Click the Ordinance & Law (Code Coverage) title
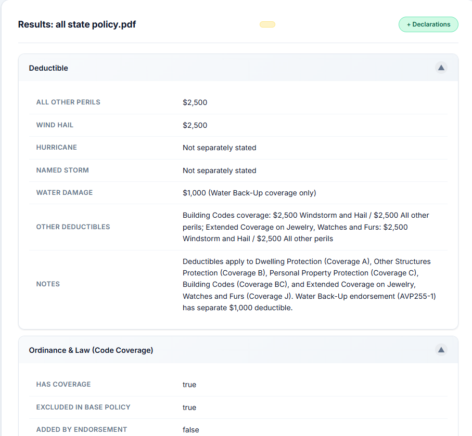Image resolution: width=472 pixels, height=436 pixels. tap(91, 350)
